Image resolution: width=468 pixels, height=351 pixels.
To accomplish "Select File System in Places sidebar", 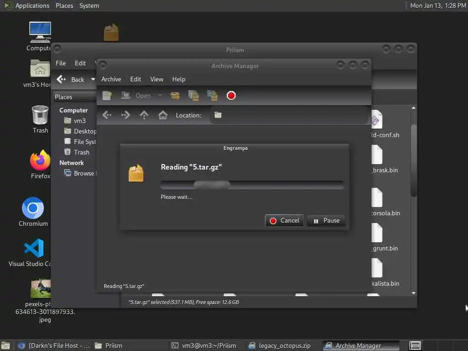I will 80,142.
